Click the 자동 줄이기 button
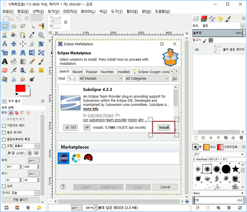The width and height of the screenshot is (247, 212). (20, 200)
